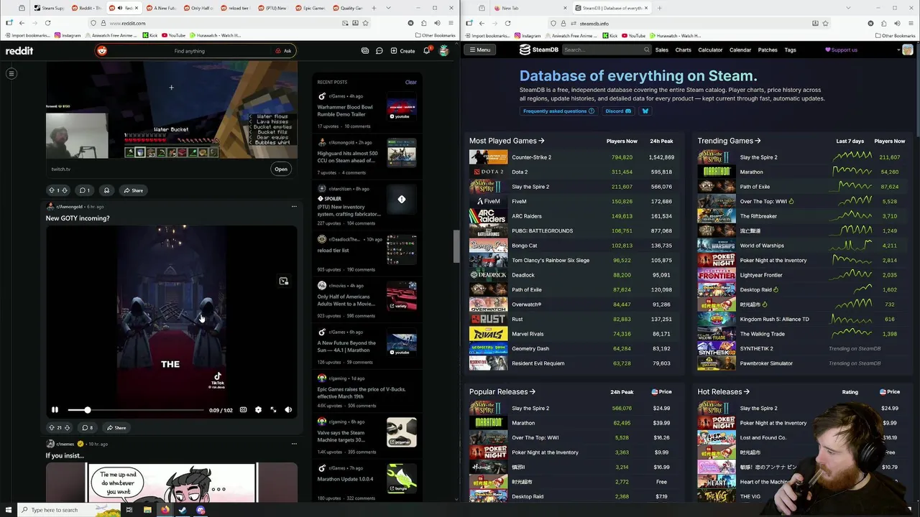Open Calculator in SteamDB navigation
920x517 pixels.
point(710,50)
